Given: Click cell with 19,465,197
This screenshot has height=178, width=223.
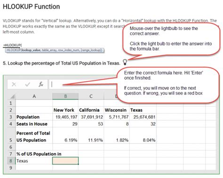Looking at the screenshot, I should (65, 117).
